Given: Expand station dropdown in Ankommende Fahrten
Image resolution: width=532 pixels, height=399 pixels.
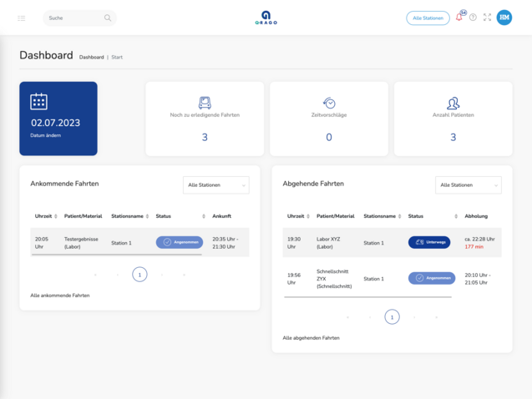Looking at the screenshot, I should pyautogui.click(x=215, y=185).
